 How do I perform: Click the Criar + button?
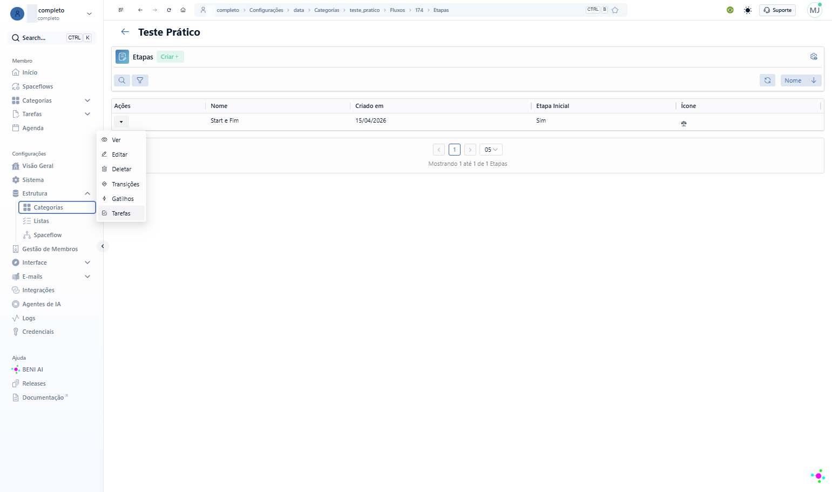tap(170, 57)
